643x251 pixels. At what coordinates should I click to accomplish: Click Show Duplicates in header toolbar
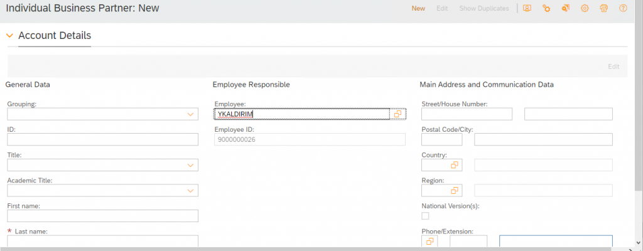click(x=484, y=8)
